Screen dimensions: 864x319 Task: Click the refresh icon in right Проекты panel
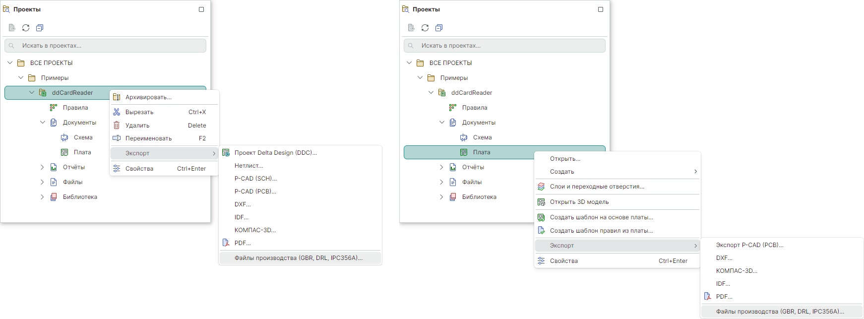425,28
